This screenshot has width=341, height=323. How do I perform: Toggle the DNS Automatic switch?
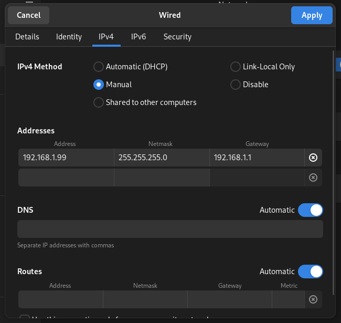(x=311, y=210)
